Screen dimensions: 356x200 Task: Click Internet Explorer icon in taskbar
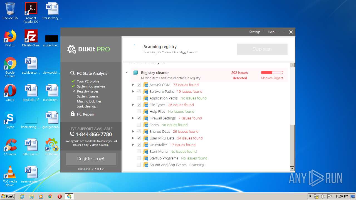pos(22,196)
